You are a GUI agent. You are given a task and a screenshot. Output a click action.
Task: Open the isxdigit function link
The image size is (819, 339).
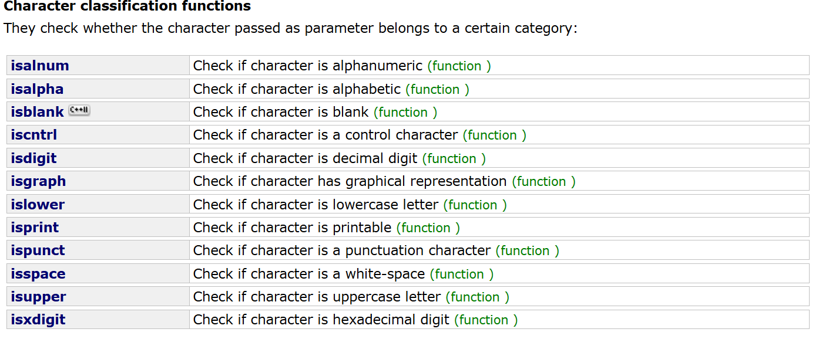coord(38,320)
